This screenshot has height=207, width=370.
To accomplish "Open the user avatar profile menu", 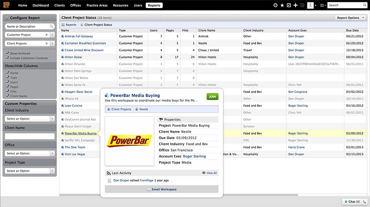I will pyautogui.click(x=310, y=5).
